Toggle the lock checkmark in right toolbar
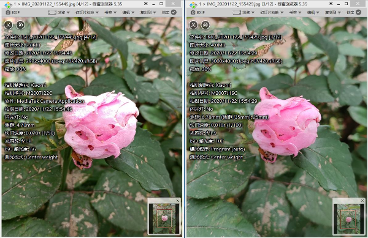 coord(358,12)
